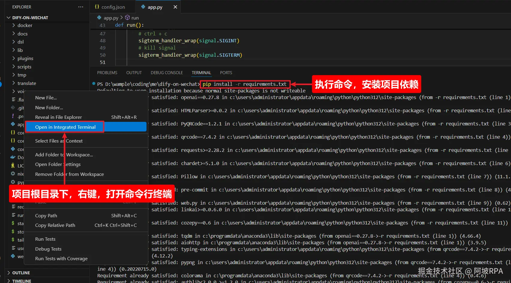Expand the TIMELINE section
The width and height of the screenshot is (511, 283).
coord(47,281)
